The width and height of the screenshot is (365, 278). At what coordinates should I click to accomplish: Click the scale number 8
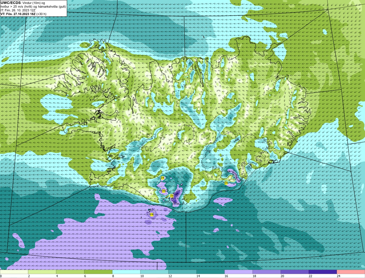tap(113, 276)
